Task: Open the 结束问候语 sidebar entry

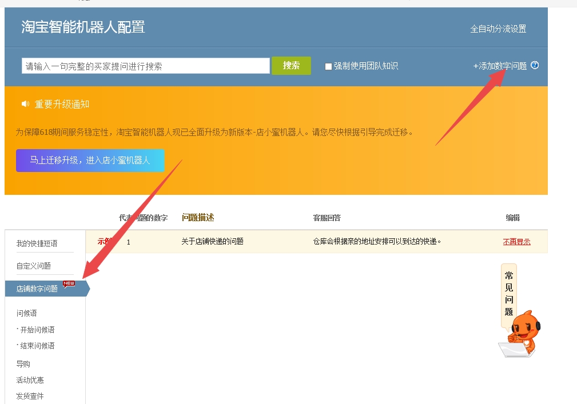Action: pos(37,346)
